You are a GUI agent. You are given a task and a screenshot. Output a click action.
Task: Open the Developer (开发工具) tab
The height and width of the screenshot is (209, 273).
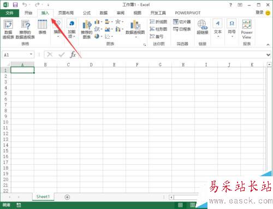click(158, 13)
